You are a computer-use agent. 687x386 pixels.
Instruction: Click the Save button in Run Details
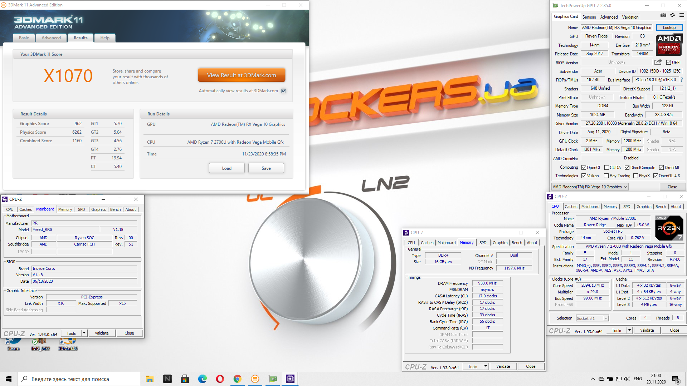(x=266, y=168)
